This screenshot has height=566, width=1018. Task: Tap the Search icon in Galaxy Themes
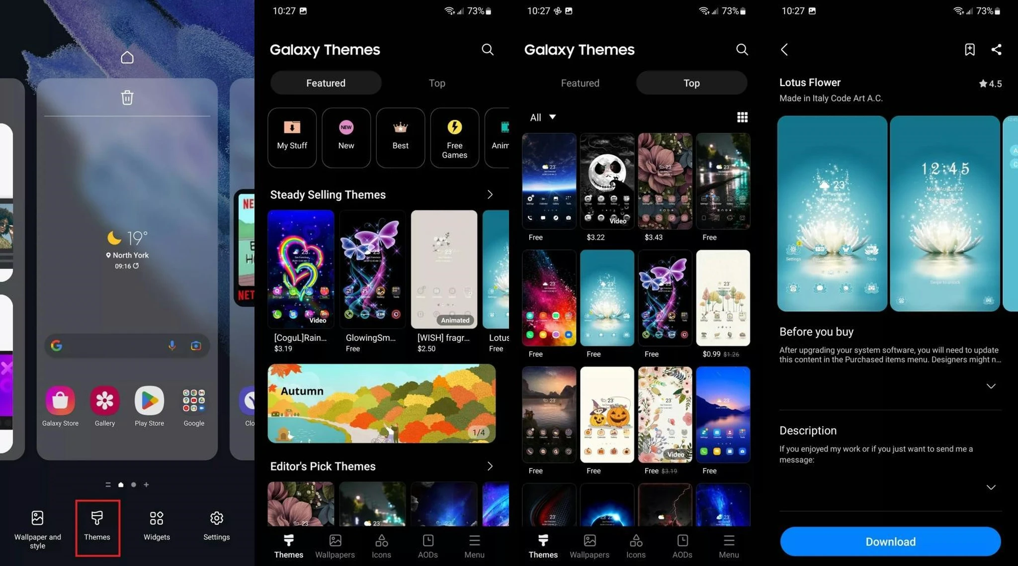coord(488,49)
